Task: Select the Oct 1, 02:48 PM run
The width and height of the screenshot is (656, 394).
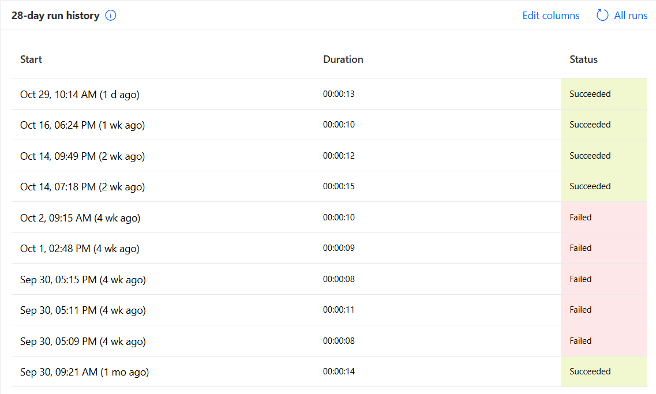Action: [80, 249]
